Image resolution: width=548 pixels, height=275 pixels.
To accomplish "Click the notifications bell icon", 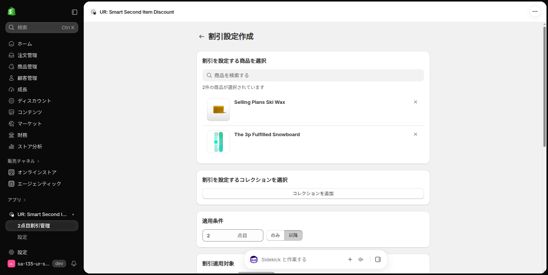I will click(x=74, y=264).
